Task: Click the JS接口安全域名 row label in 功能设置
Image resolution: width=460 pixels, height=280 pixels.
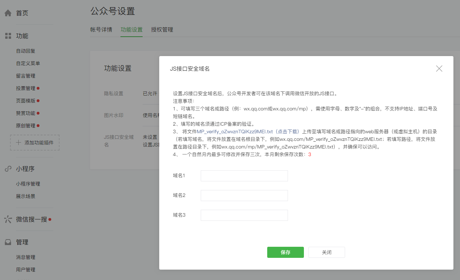Action: tap(119, 141)
